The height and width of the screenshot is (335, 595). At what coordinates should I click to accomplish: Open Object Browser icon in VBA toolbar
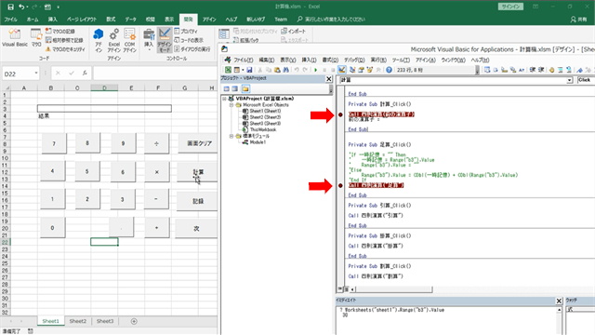point(369,70)
